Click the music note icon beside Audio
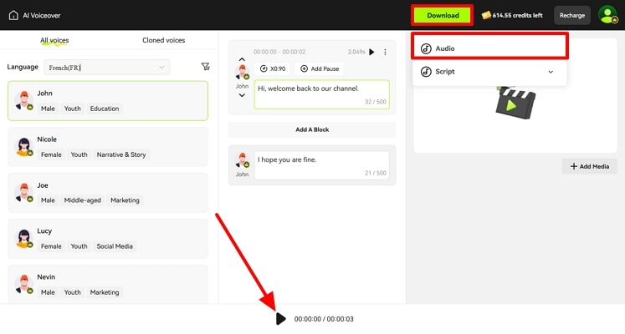 pos(426,48)
